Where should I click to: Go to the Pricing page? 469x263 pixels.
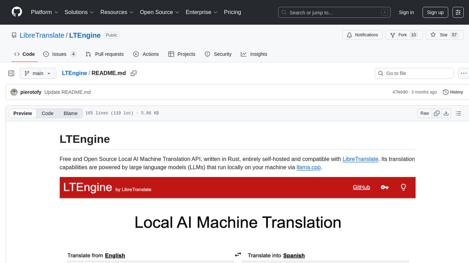(x=232, y=12)
